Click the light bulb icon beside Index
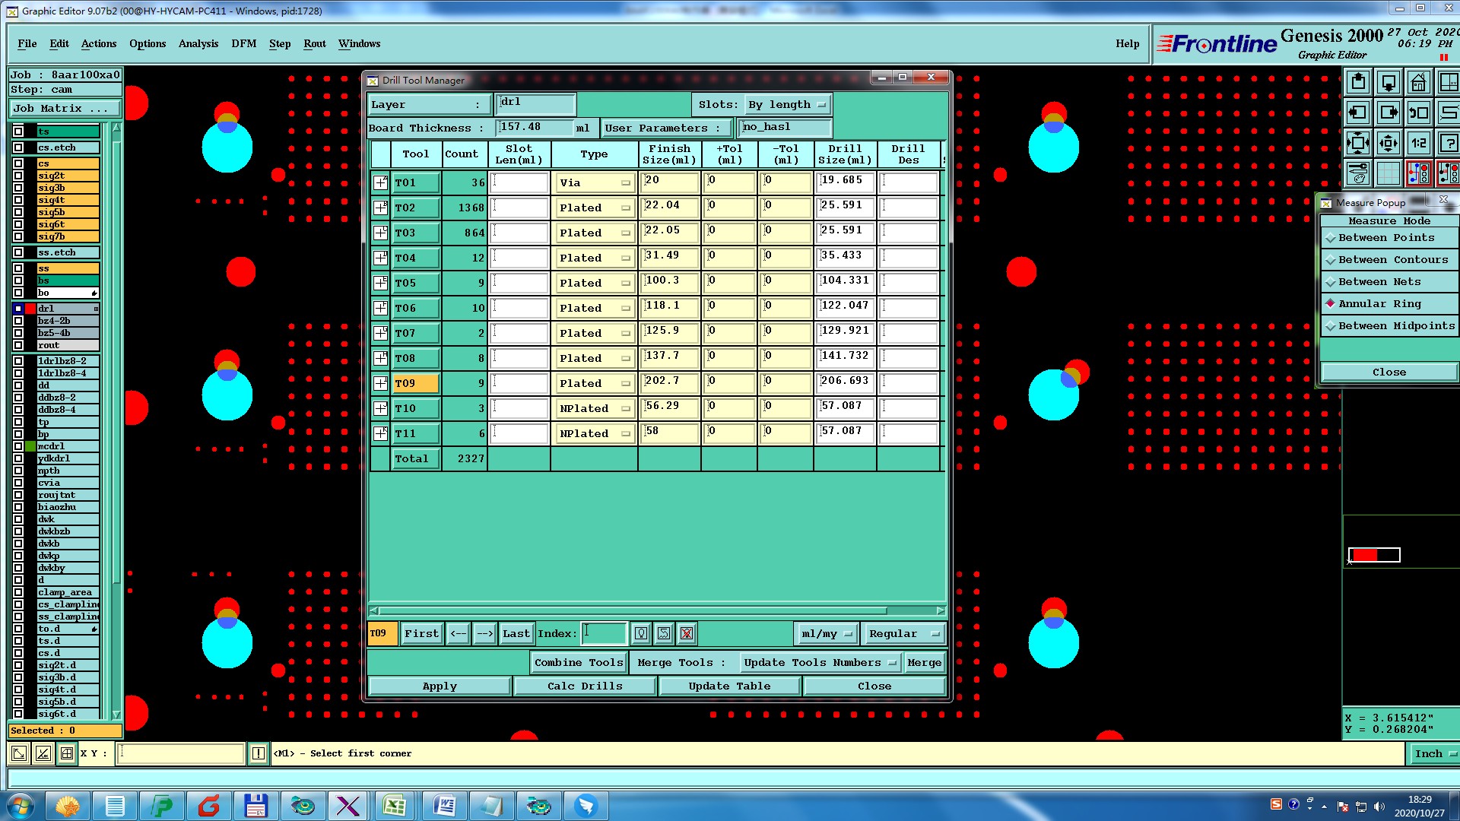The image size is (1460, 821). (641, 633)
